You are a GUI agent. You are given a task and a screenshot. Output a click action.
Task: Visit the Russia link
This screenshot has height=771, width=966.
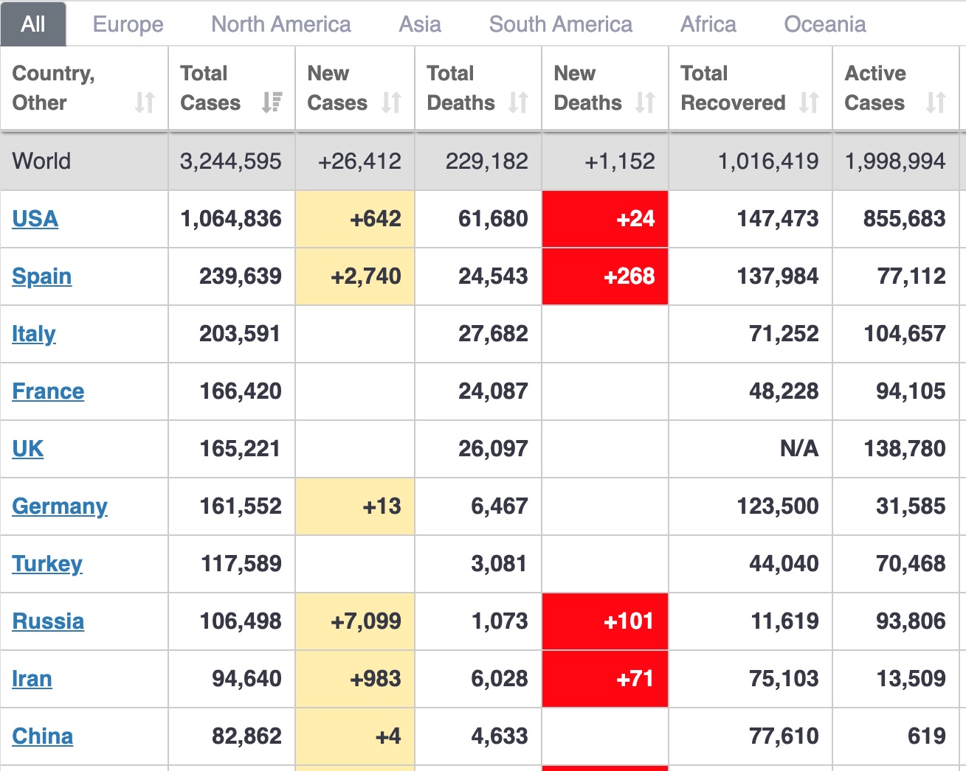48,621
